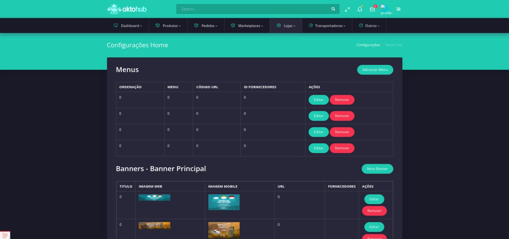Click the Configurações breadcrumb link
Viewport: 509px width, 239px height.
tap(368, 45)
